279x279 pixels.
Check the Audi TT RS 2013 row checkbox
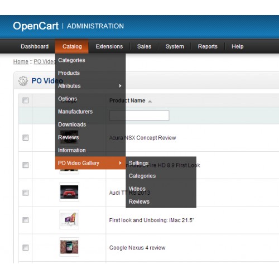[25, 193]
